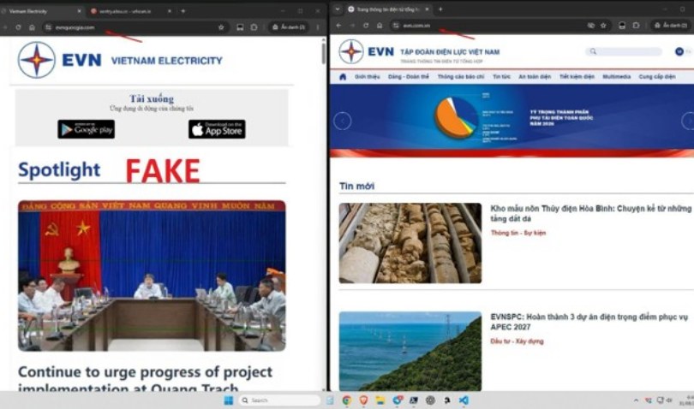Go home in the left browser window

(32, 27)
